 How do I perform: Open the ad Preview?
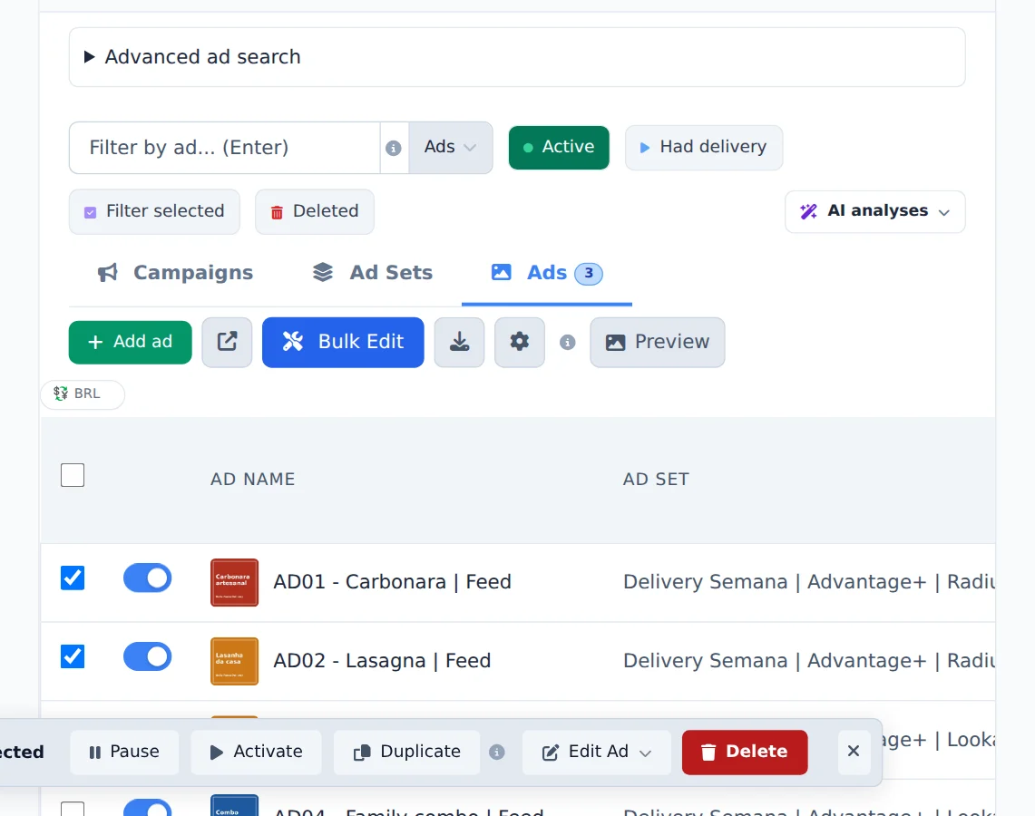tap(658, 342)
